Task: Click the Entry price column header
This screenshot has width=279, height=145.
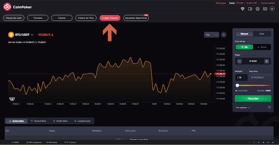Action: (130, 131)
